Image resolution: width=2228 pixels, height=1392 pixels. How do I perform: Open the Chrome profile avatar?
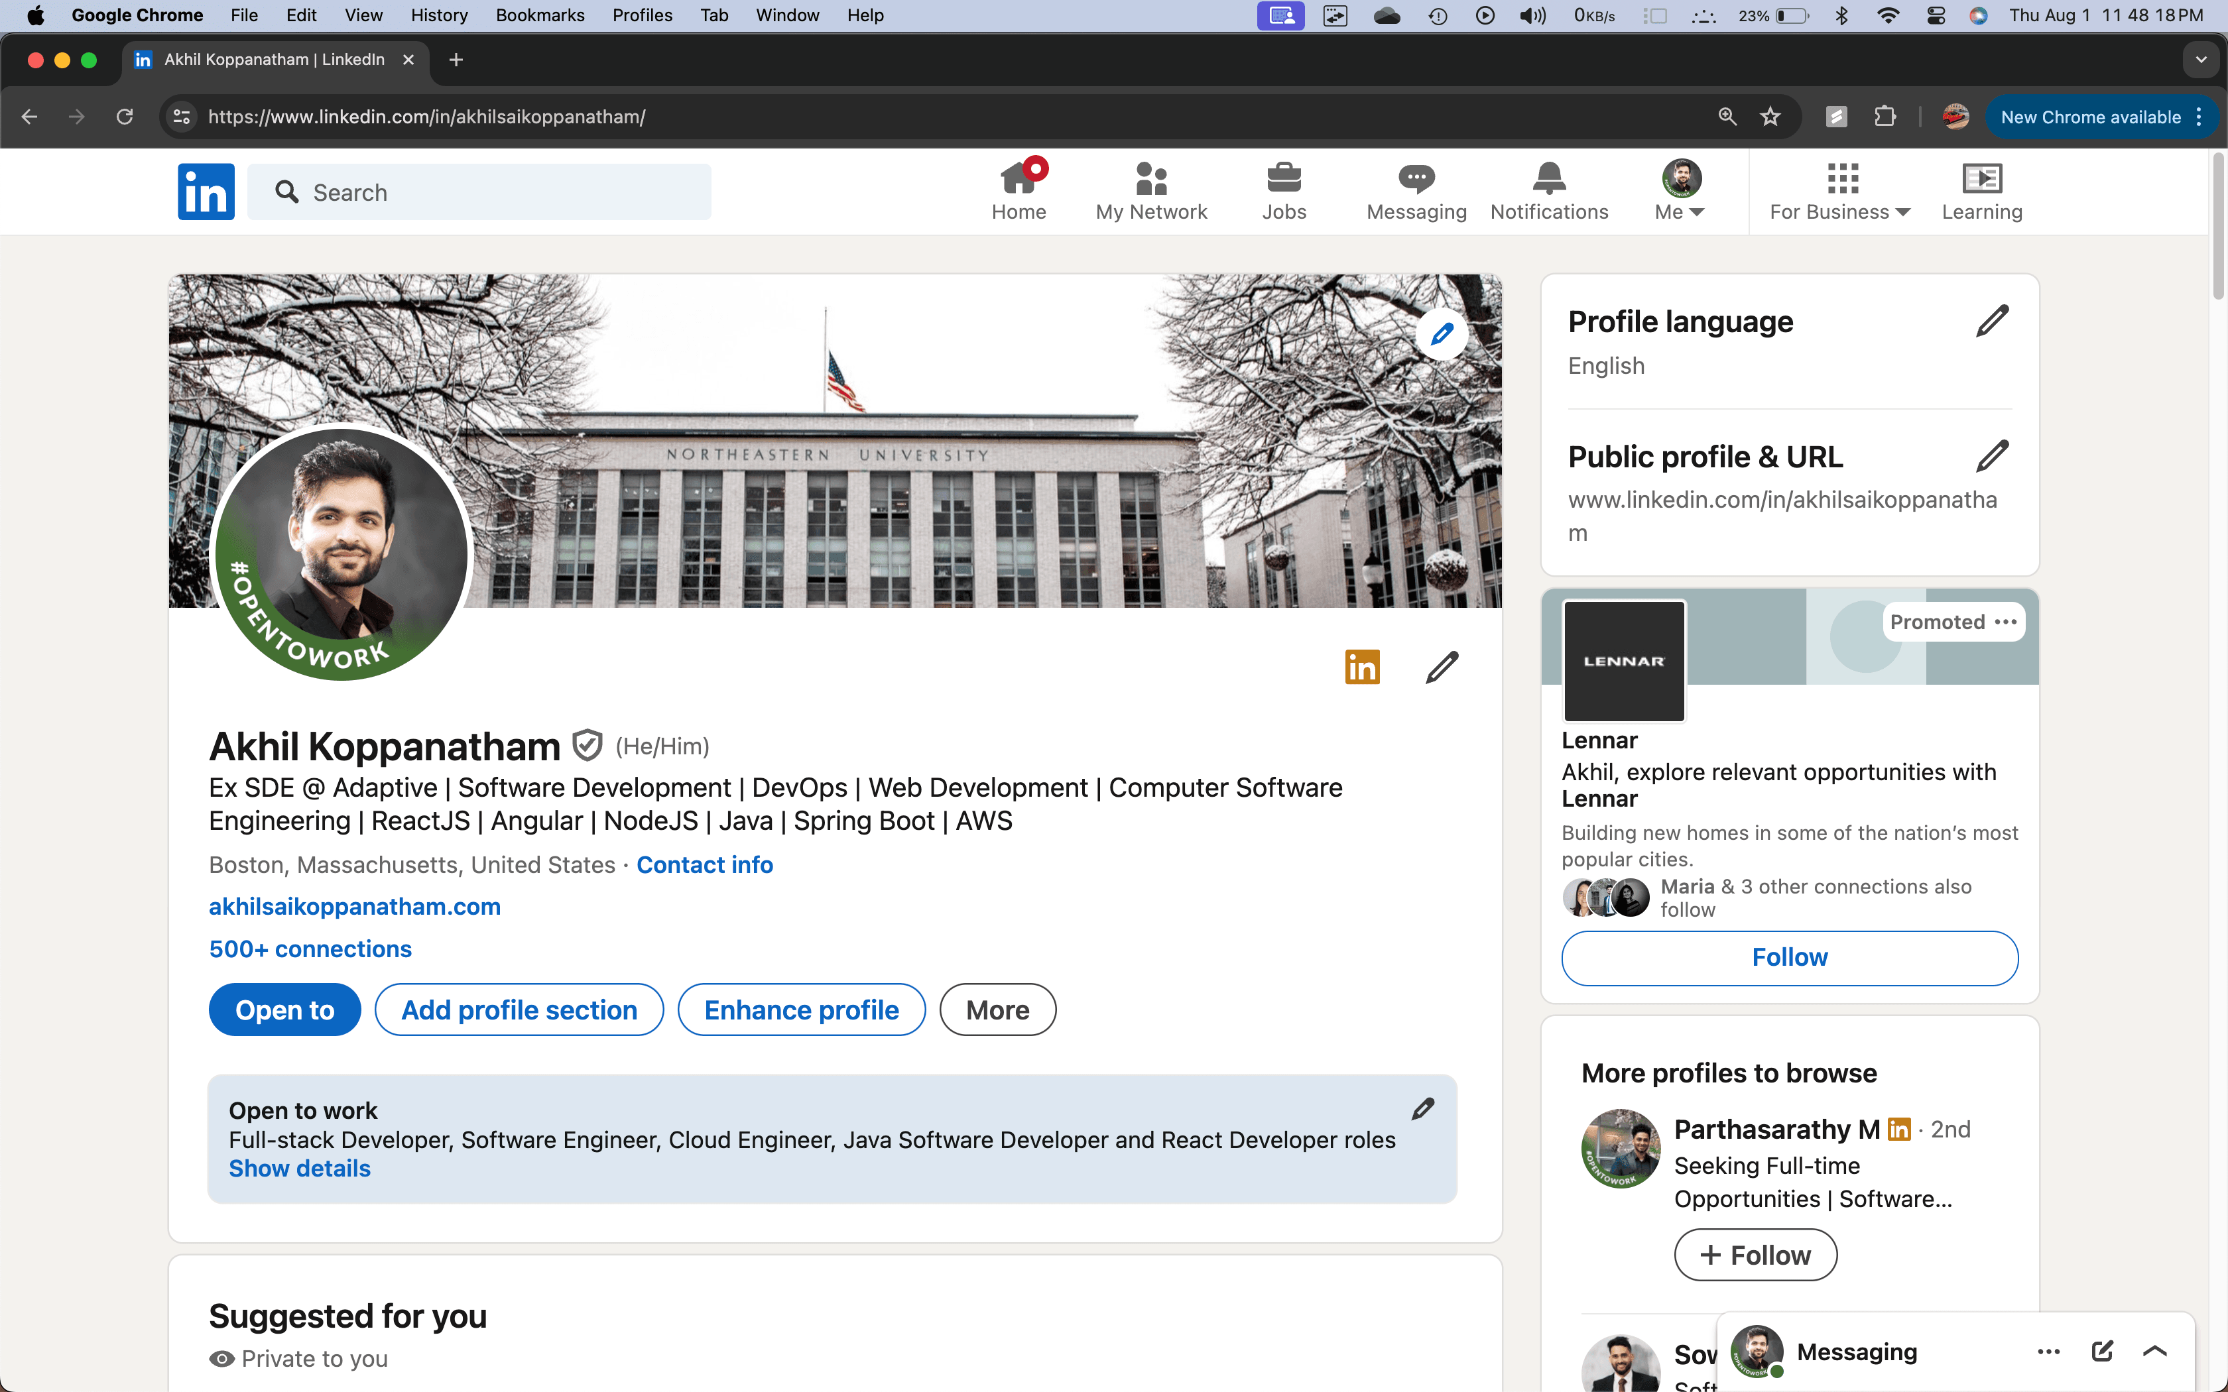pyautogui.click(x=1955, y=117)
